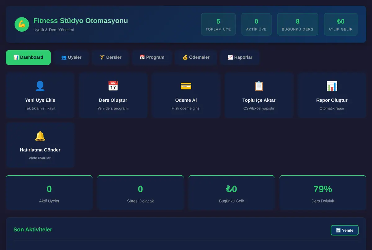372x250 pixels.
Task: Click the Aktif Üye header stat
Action: tap(256, 24)
